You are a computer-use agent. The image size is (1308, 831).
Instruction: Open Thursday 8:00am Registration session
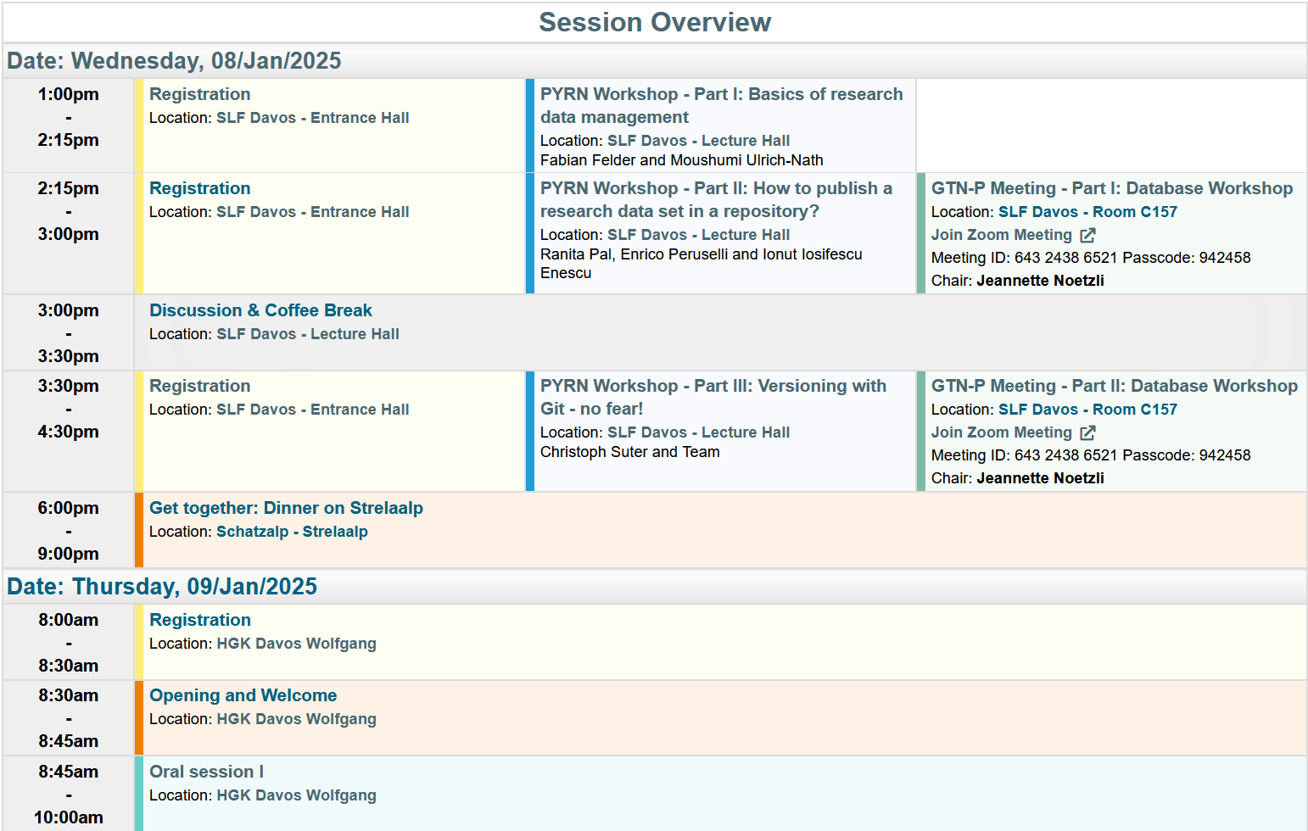[x=199, y=620]
